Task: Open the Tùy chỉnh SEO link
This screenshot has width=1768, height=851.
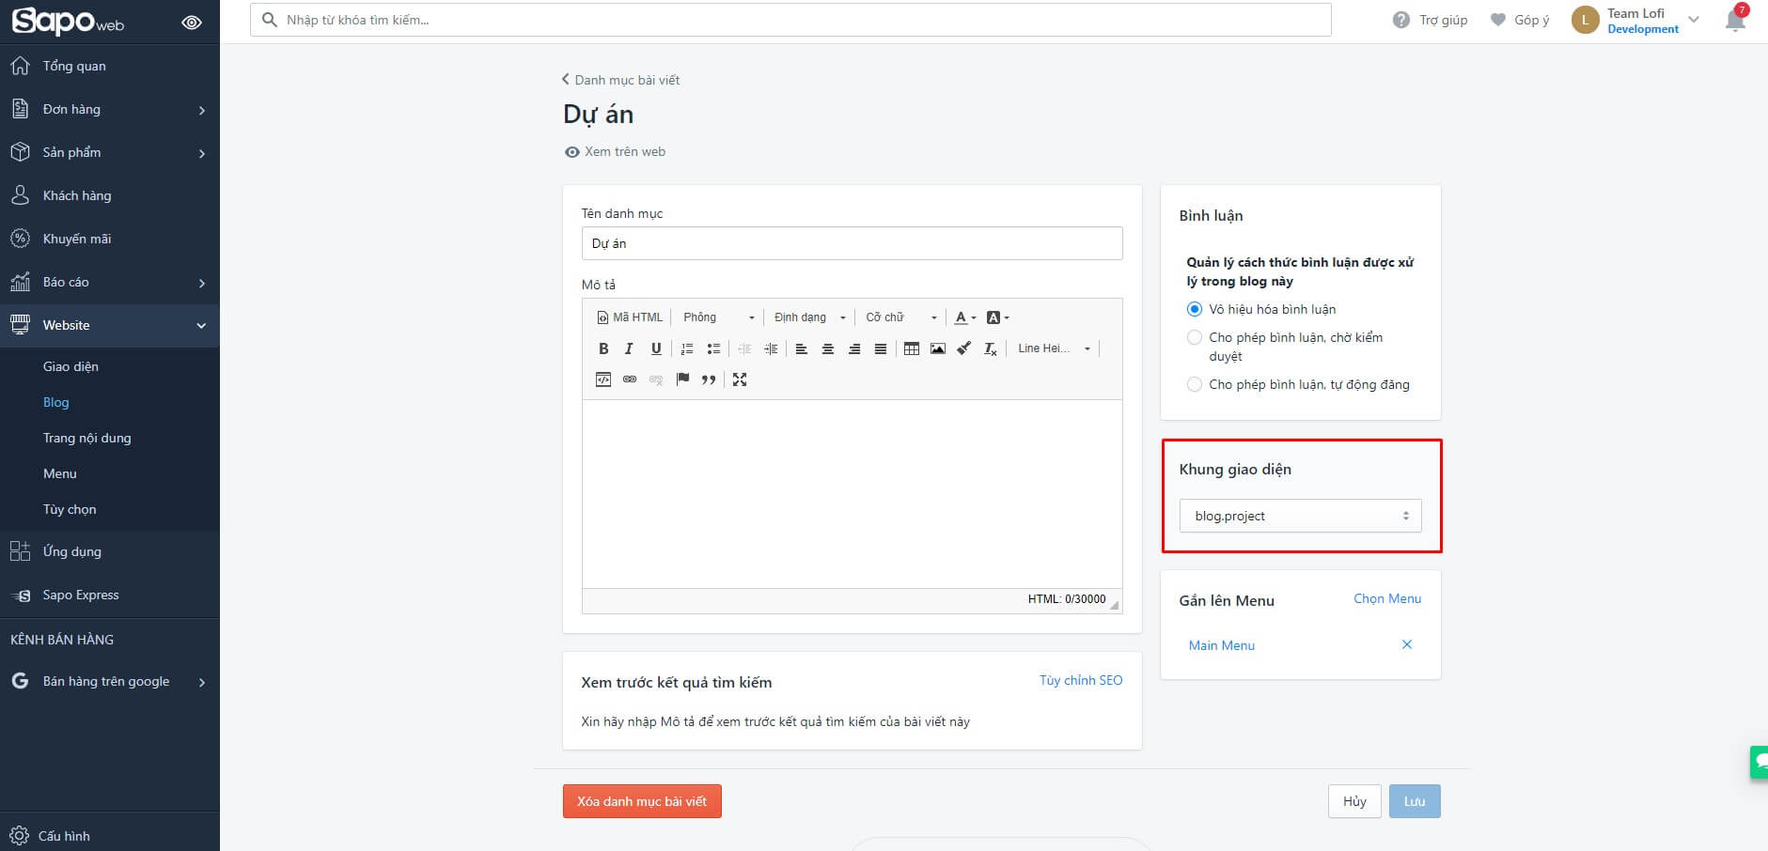Action: [1080, 680]
